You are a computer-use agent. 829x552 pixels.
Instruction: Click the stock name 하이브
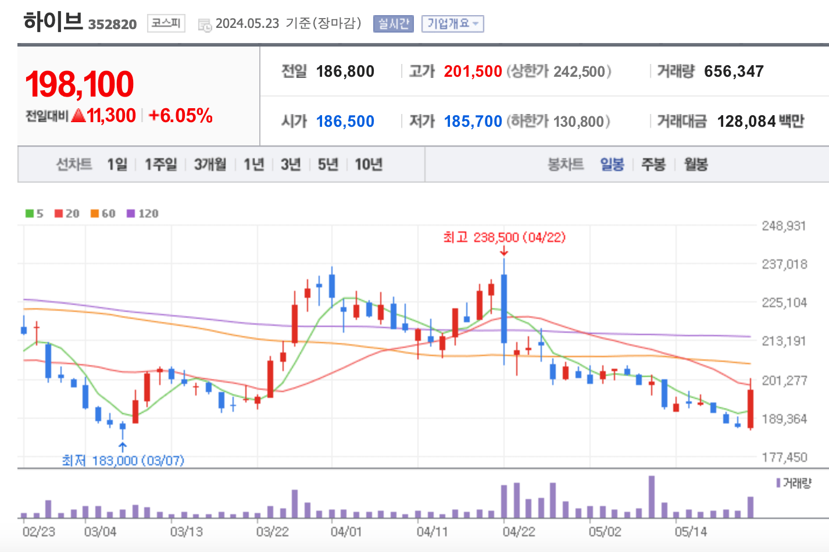(x=53, y=22)
